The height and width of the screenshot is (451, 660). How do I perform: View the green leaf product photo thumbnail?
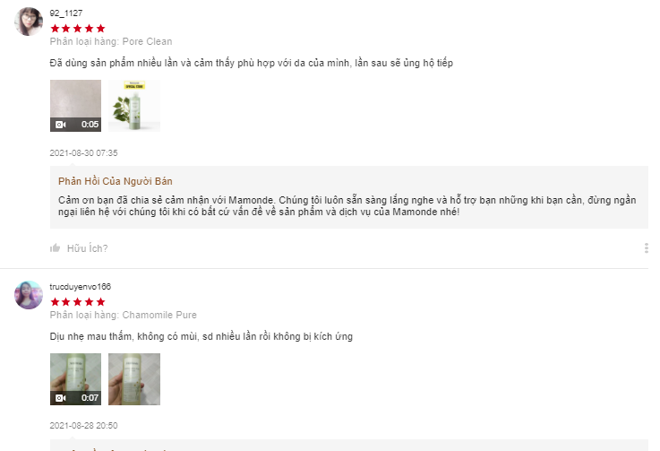click(x=134, y=106)
